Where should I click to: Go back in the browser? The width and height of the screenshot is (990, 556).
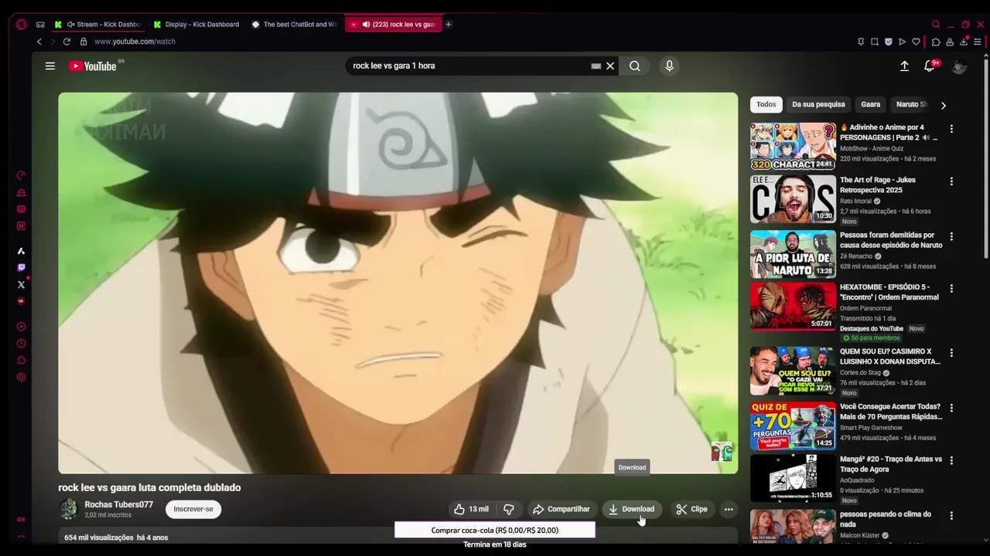pos(39,42)
